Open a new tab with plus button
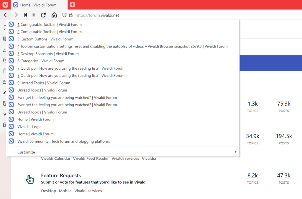The image size is (302, 199). point(73,5)
